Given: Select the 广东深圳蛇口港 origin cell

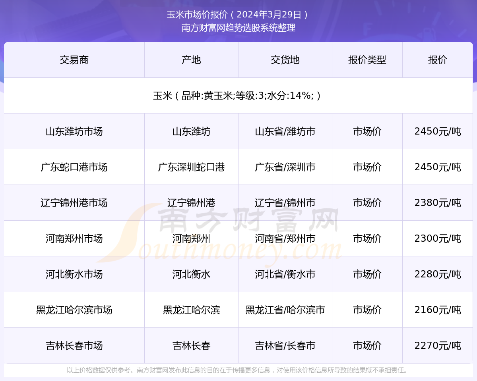Looking at the screenshot, I should [x=191, y=167].
